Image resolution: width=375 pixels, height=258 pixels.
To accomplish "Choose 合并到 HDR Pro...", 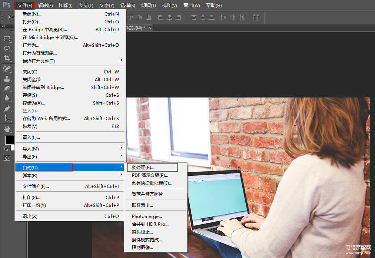I will pyautogui.click(x=156, y=224).
